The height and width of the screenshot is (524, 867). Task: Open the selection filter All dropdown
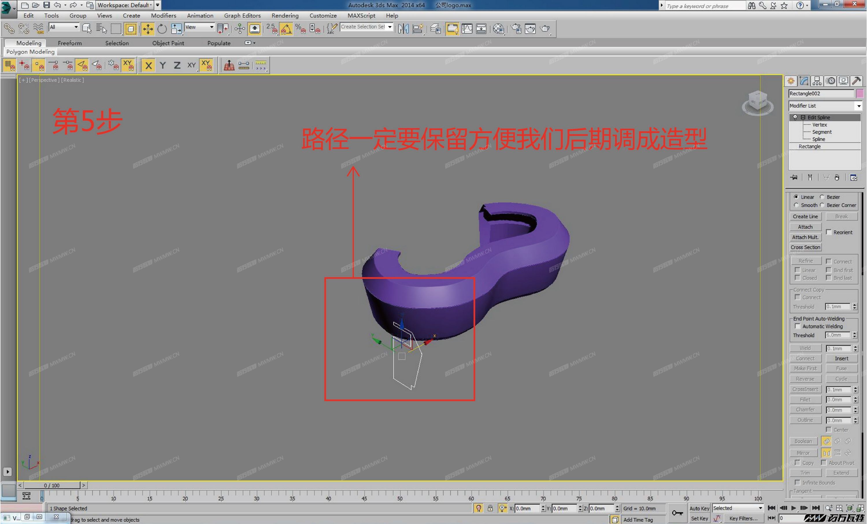coord(64,27)
